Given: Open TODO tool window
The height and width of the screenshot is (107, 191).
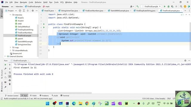Looking at the screenshot, I should tap(33, 96).
